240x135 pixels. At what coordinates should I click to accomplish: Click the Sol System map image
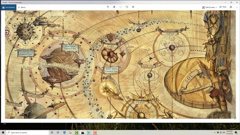click(x=120, y=64)
